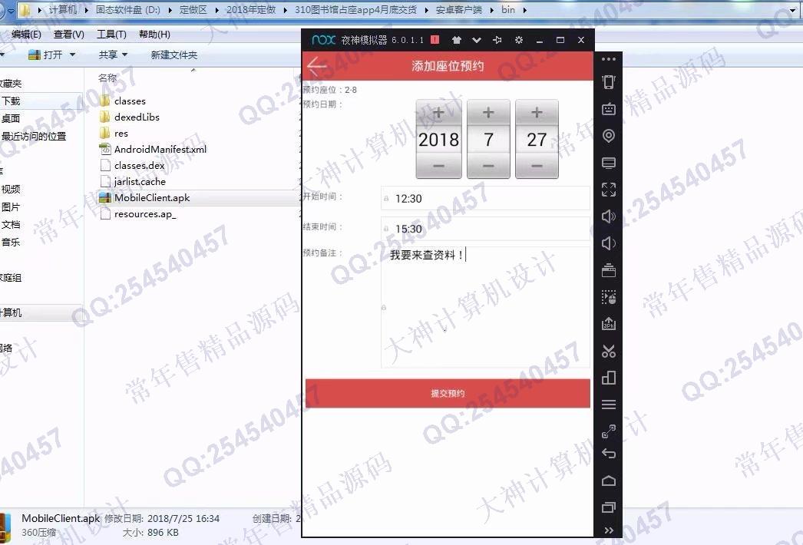
Task: Open Nox system settings gear icon
Action: click(519, 40)
